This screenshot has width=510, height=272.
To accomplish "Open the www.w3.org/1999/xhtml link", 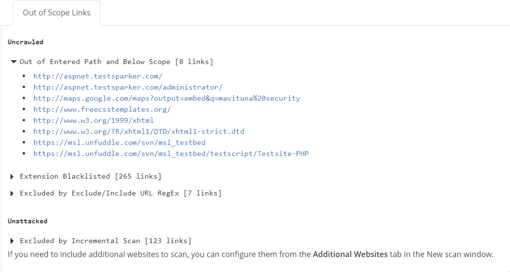I will click(93, 120).
